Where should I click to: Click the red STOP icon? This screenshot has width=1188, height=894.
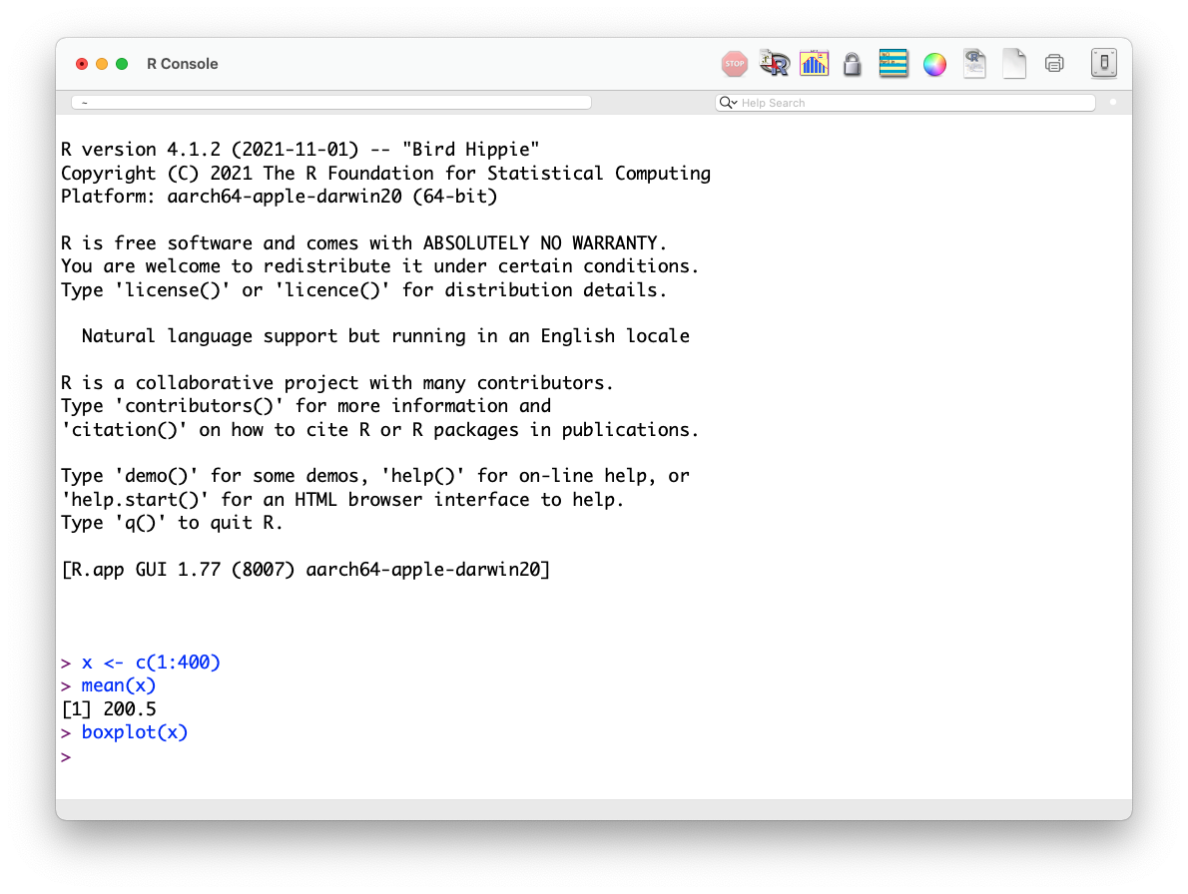tap(734, 64)
